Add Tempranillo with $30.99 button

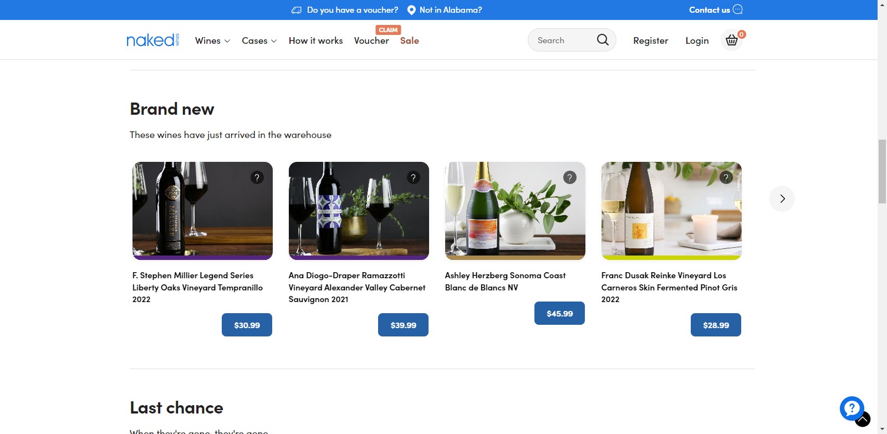tap(247, 325)
